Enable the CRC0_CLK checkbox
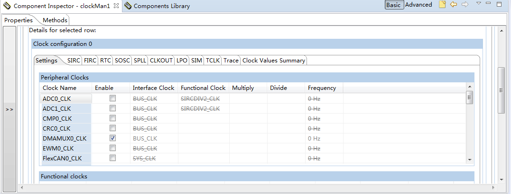This screenshot has width=511, height=194. point(112,128)
